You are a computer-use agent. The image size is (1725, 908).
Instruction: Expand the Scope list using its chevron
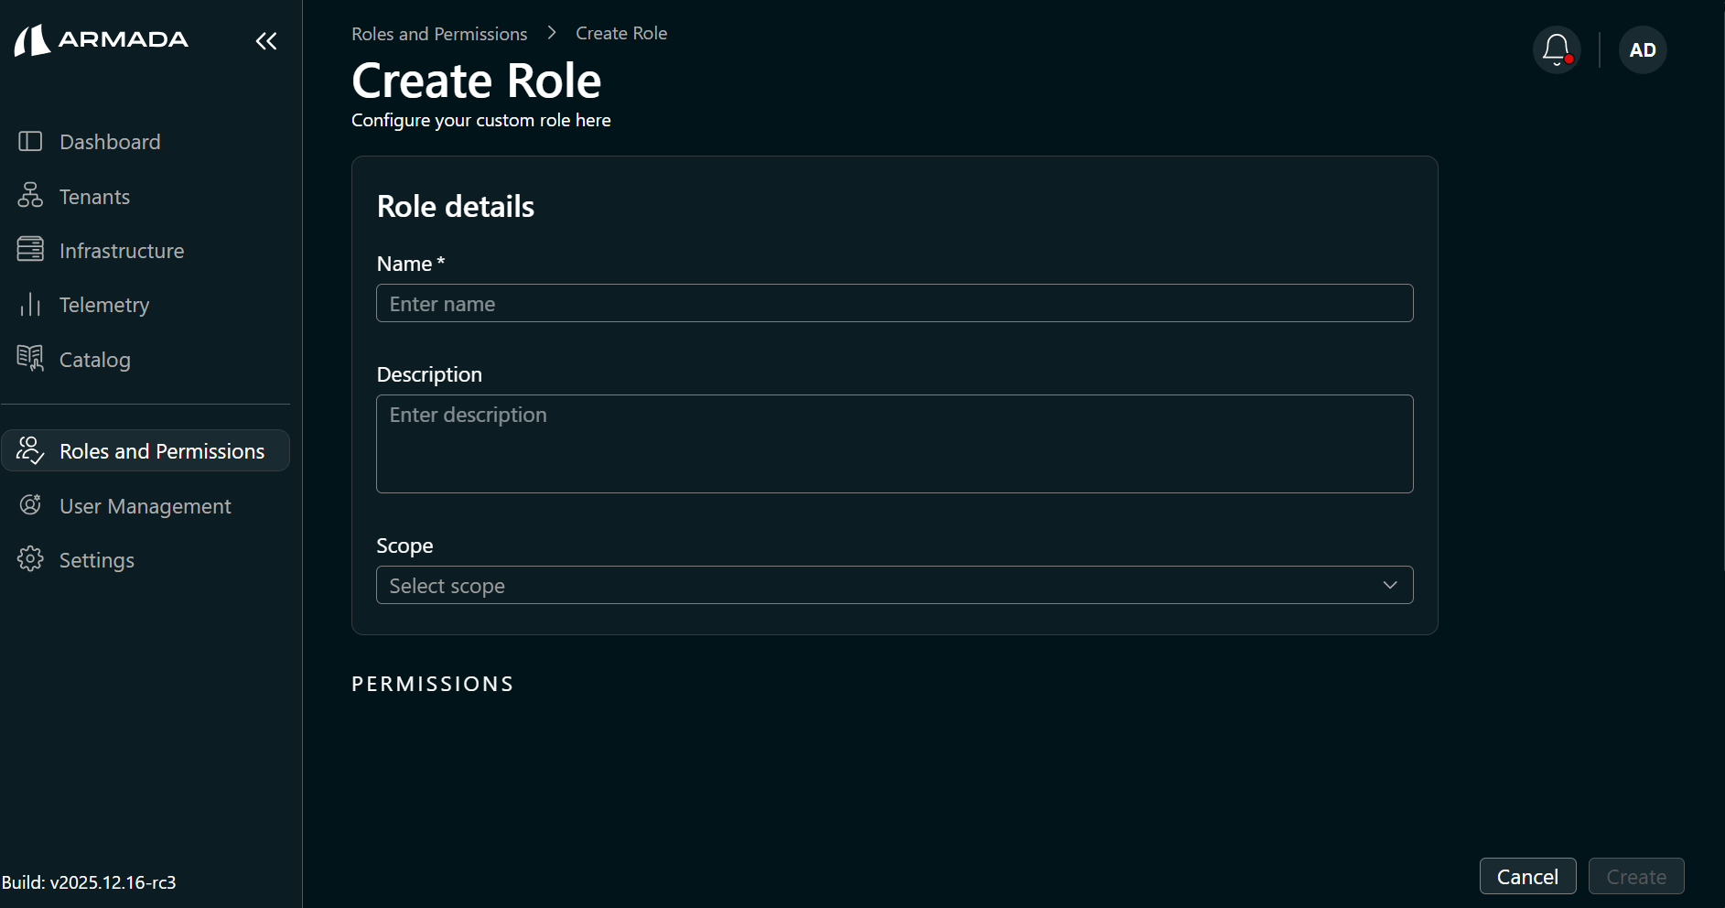[x=1390, y=585]
